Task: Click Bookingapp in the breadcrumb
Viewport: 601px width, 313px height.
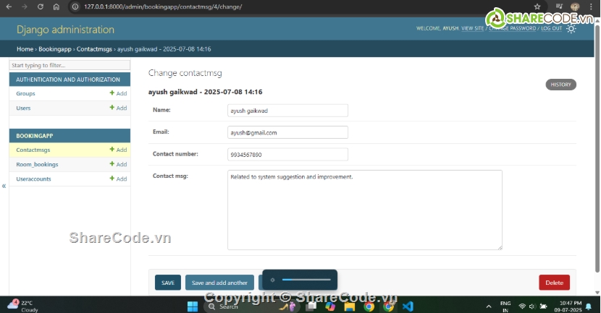Action: [x=55, y=49]
